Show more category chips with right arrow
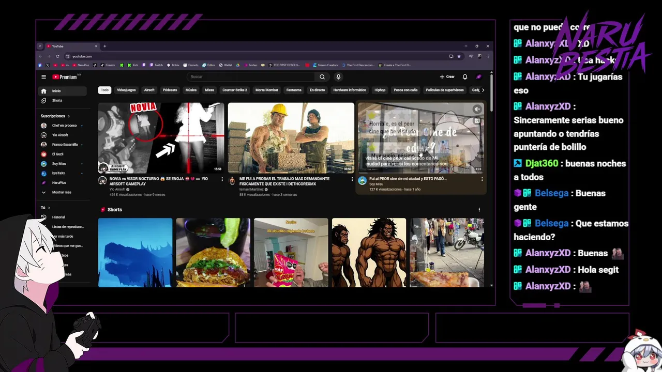The image size is (662, 372). (483, 90)
